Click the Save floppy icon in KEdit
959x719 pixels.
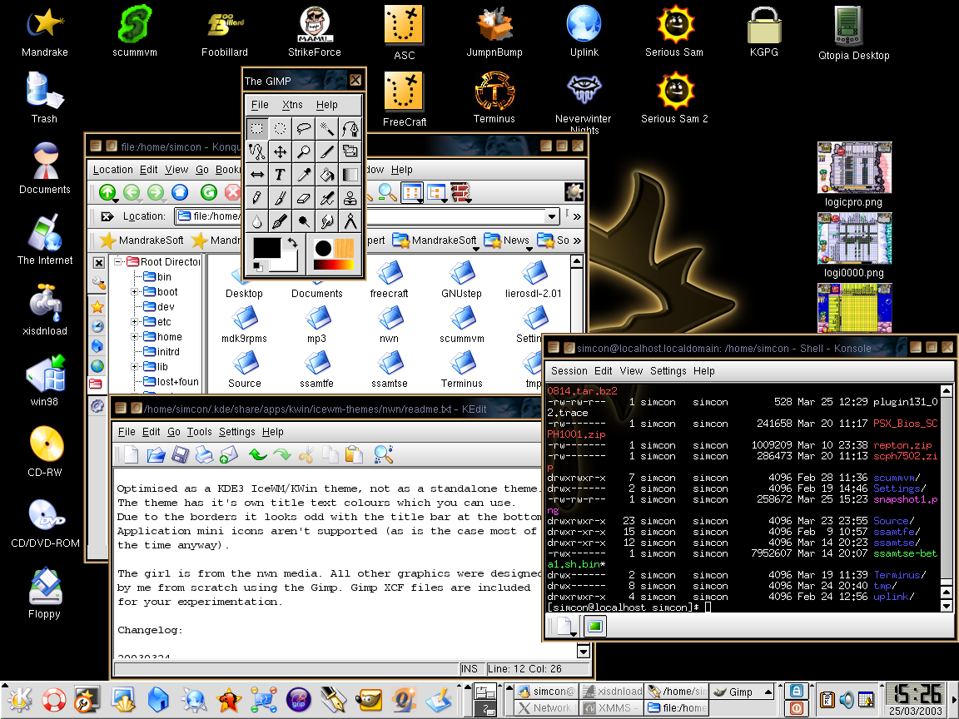(180, 454)
